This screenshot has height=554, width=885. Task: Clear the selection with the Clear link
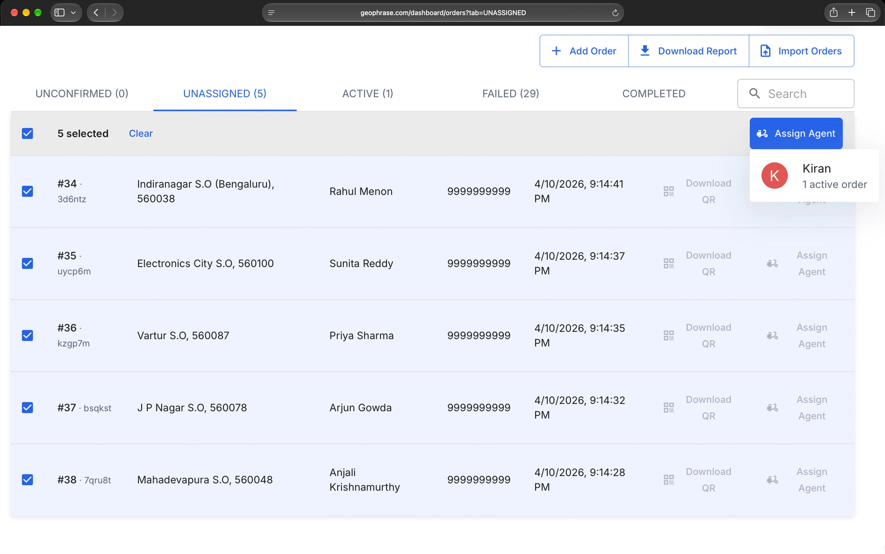(x=141, y=133)
